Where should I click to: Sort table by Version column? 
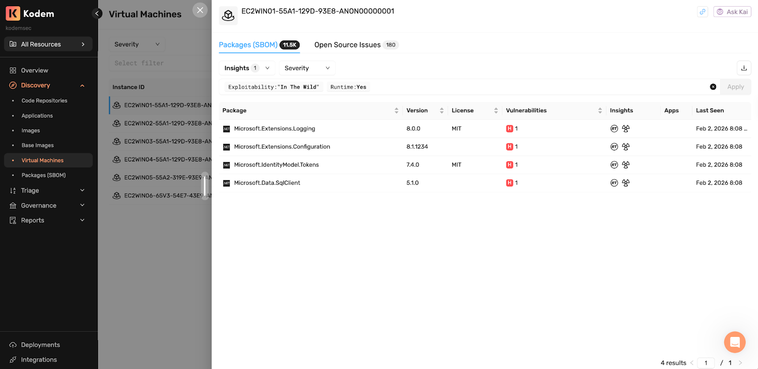point(442,111)
